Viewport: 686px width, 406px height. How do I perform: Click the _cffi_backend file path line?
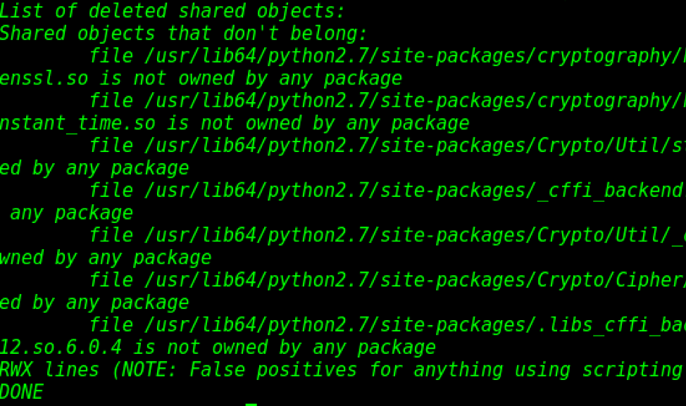click(387, 191)
